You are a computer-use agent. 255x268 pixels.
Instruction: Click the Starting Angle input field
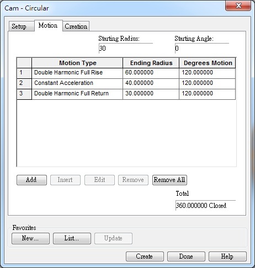click(x=202, y=49)
